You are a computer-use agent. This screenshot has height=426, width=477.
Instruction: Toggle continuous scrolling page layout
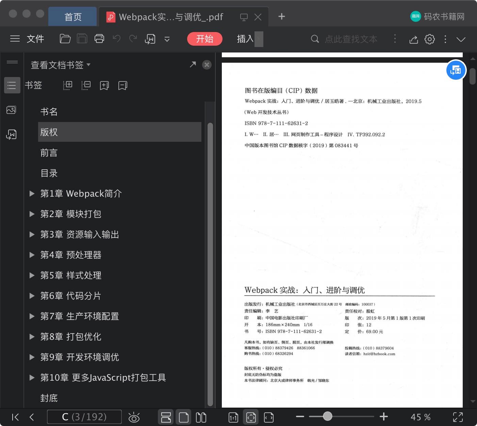[x=166, y=417]
